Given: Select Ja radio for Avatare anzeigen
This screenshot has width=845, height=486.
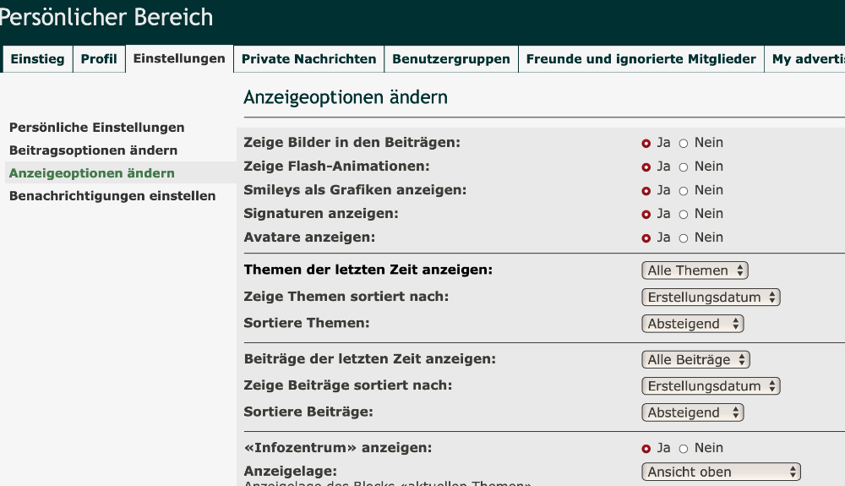Looking at the screenshot, I should click(x=646, y=238).
